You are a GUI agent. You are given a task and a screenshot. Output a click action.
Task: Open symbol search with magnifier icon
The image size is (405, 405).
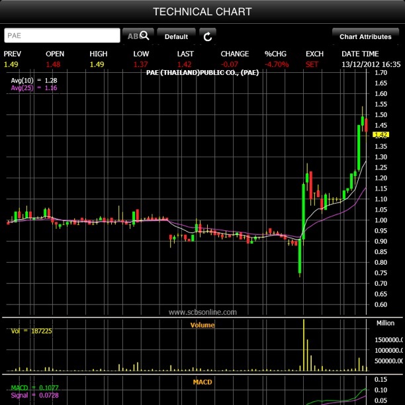click(x=138, y=36)
